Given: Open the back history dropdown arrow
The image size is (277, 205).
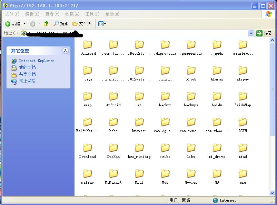Looking at the screenshot, I should pyautogui.click(x=25, y=24).
